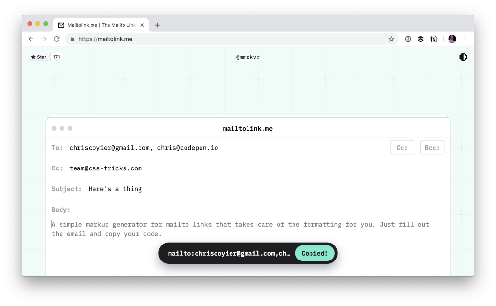Click the generated mailto link text

tap(229, 253)
